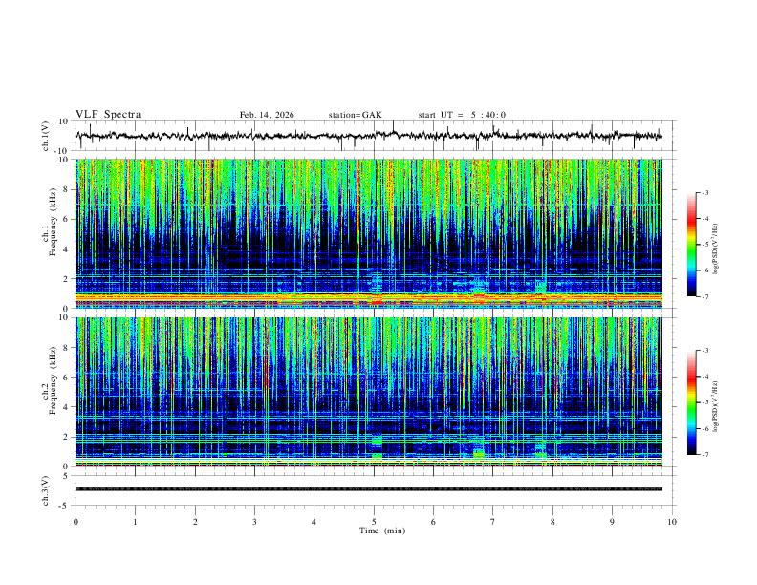Click the ch.1 voltage waveform trace panel
This screenshot has width=757, height=585.
click(x=376, y=136)
